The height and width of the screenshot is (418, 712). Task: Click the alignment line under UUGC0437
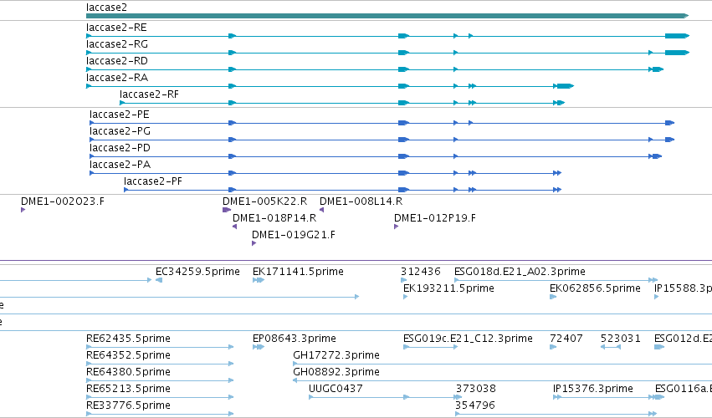pyautogui.click(x=385, y=398)
